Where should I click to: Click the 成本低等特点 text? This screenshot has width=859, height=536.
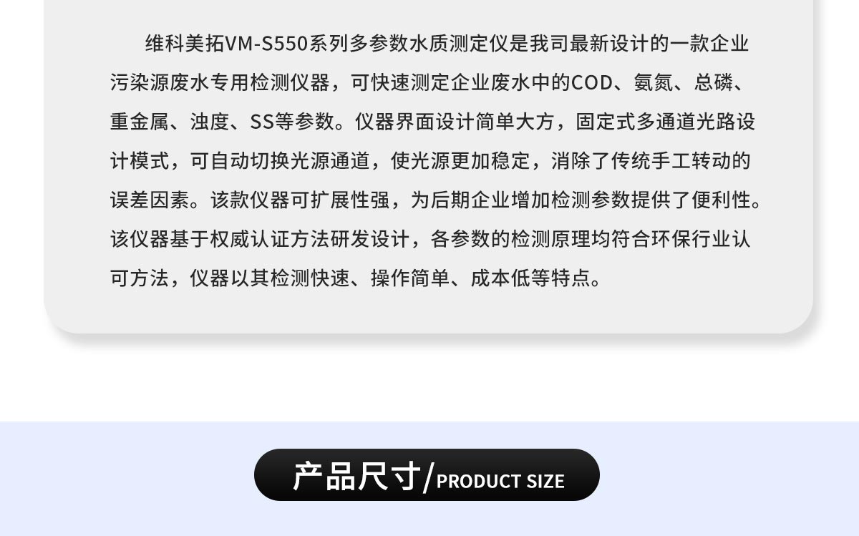coord(530,278)
